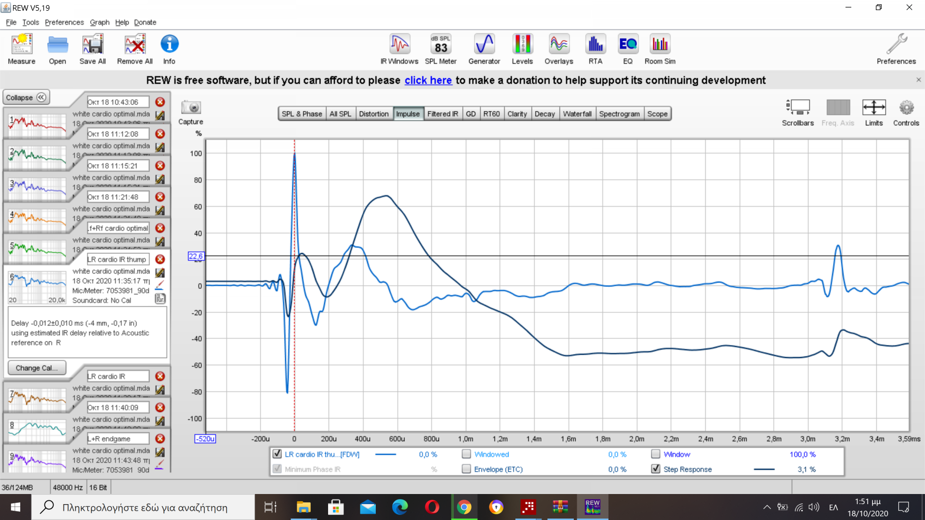Remove the LR cardio IR thump measurement
Screen dimensions: 925x520
(x=160, y=260)
